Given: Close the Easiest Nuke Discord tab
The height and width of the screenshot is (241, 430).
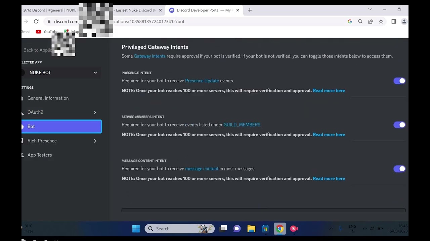Looking at the screenshot, I should coord(160,10).
